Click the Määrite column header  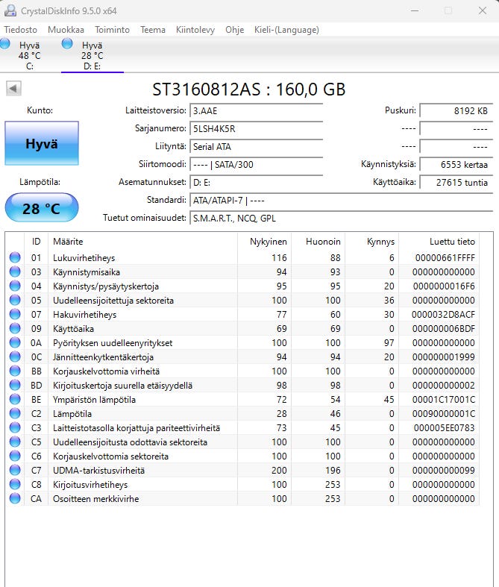67,242
